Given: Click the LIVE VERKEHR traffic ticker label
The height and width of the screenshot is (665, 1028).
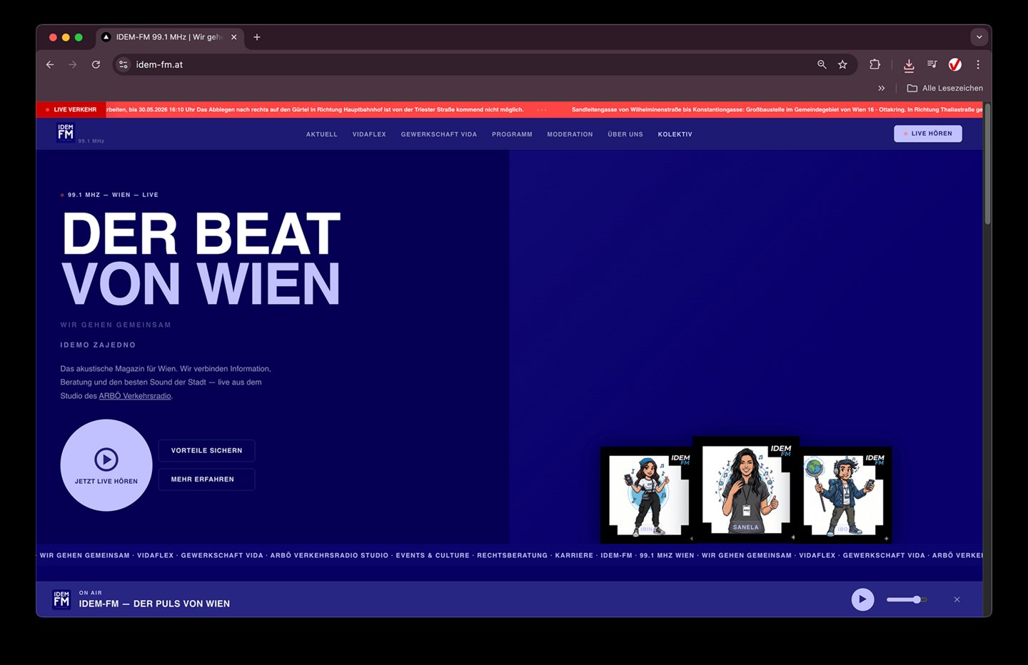Looking at the screenshot, I should pos(71,110).
